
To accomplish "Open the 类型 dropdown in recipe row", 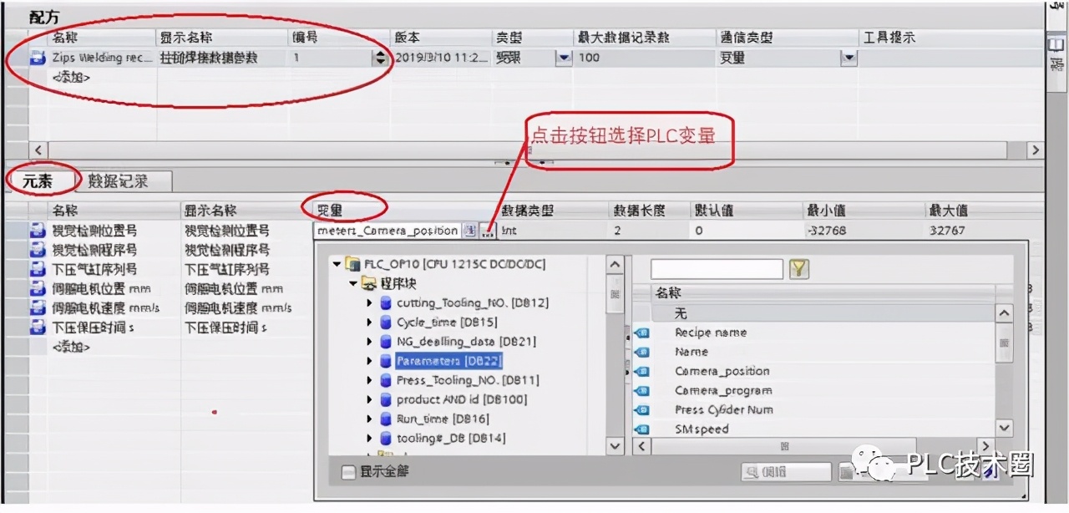I will 564,58.
